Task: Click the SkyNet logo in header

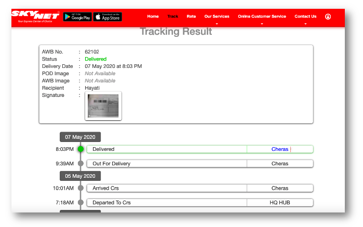Action: 35,17
